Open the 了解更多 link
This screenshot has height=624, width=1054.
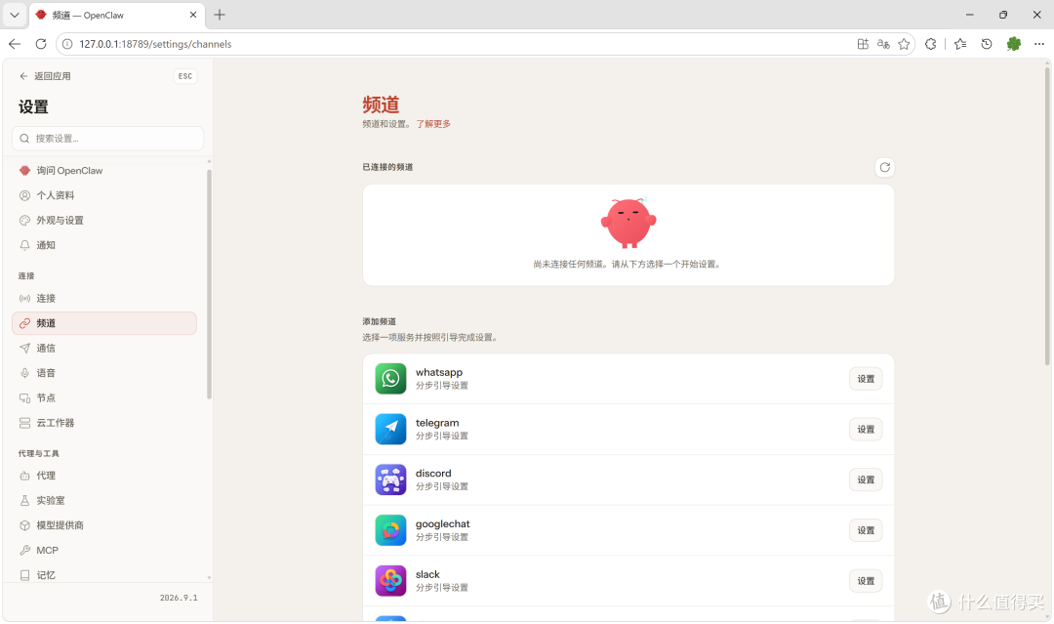coord(433,124)
